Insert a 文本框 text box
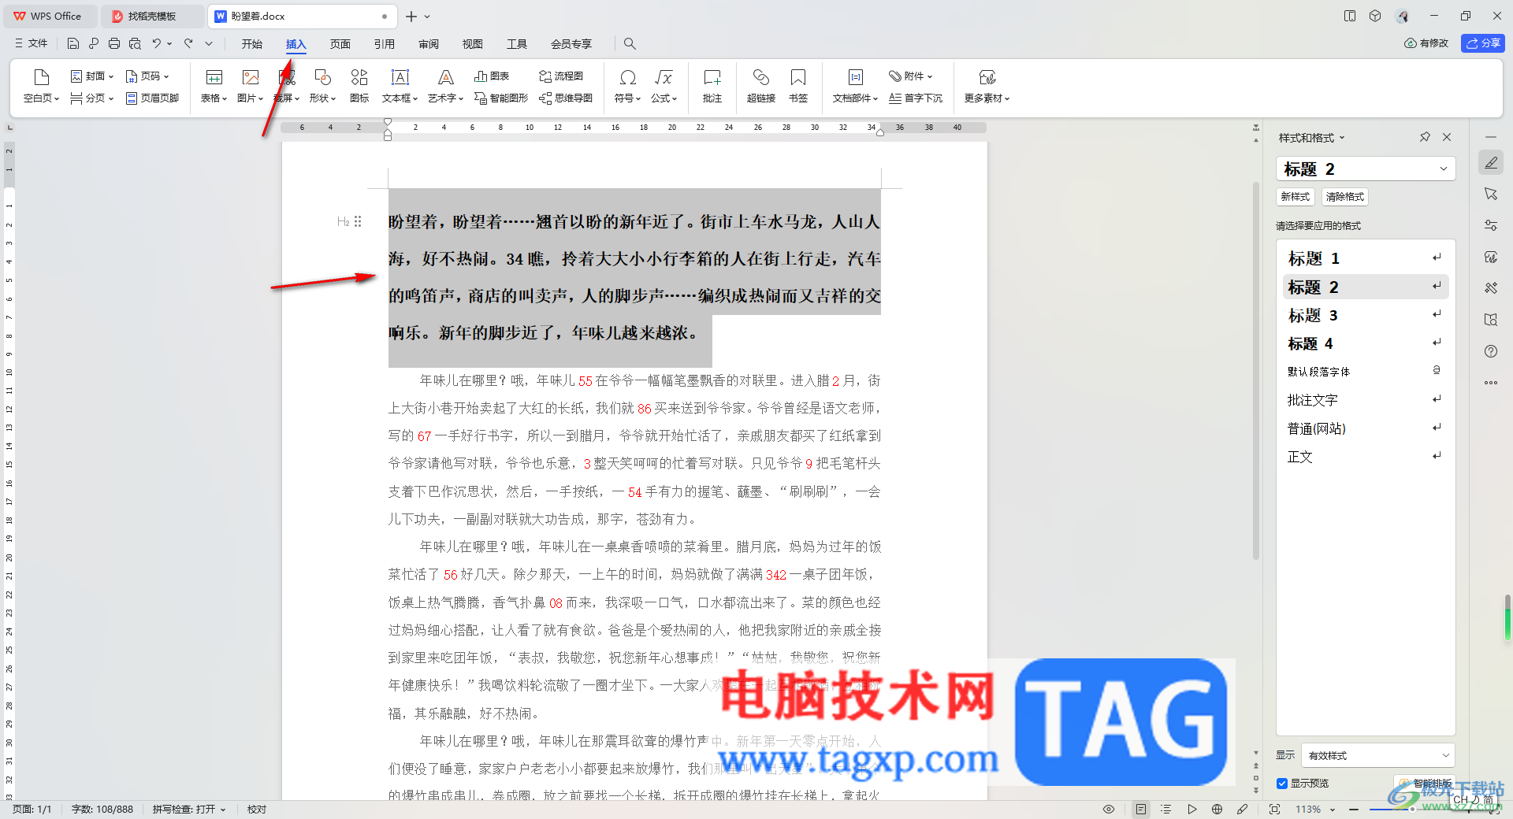Viewport: 1513px width, 819px height. (x=400, y=86)
